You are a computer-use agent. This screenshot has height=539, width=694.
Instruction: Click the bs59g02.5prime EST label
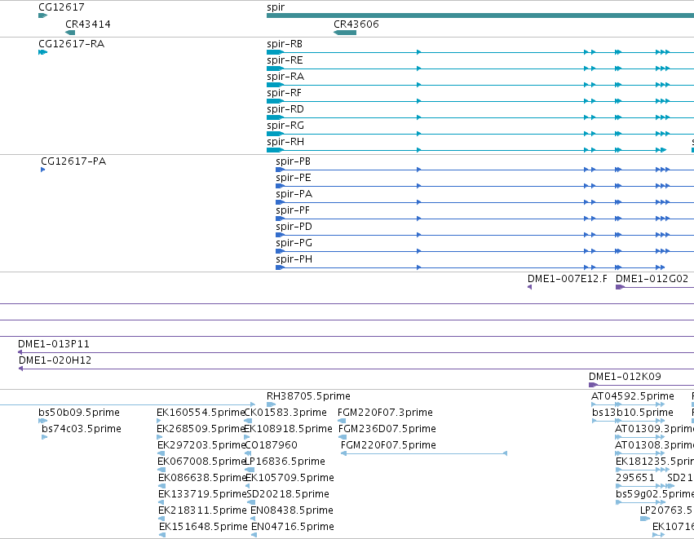[x=655, y=494]
